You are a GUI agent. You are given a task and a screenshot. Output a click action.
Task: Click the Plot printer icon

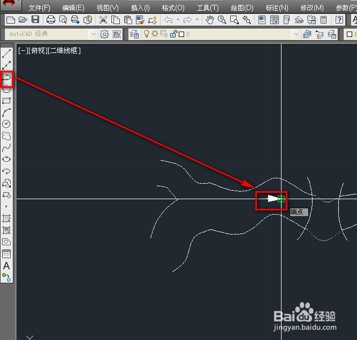50,20
